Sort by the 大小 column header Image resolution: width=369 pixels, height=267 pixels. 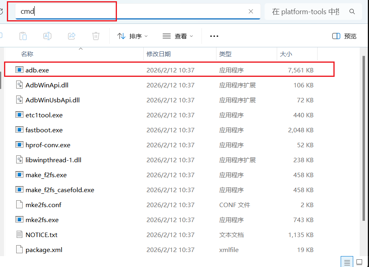[286, 54]
